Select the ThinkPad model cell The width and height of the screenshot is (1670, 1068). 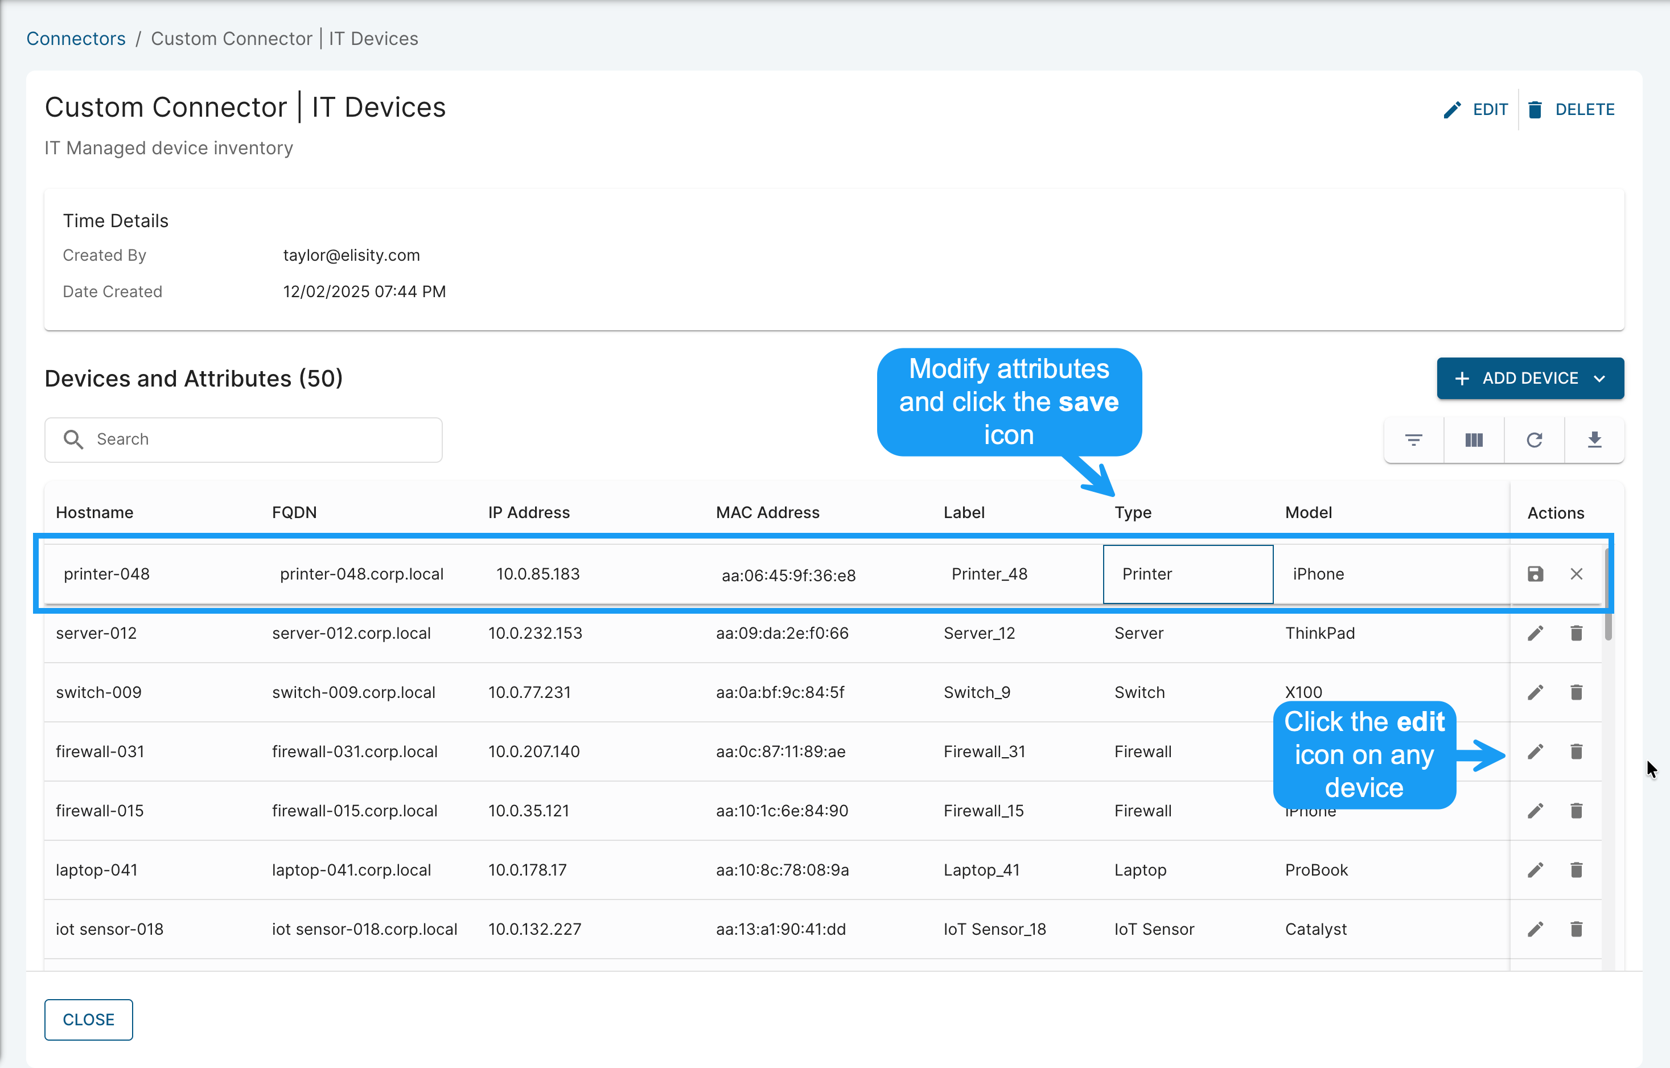1320,633
